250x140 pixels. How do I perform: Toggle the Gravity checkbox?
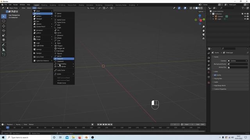215,75
